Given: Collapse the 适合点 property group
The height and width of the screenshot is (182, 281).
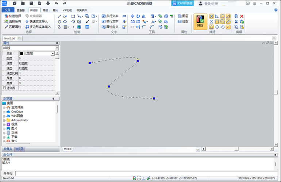Looking at the screenshot, I should [x=4, y=88].
